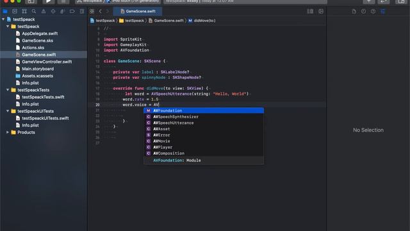Open the Test navigator diamond icon
The width and height of the screenshot is (410, 231).
pyautogui.click(x=53, y=12)
